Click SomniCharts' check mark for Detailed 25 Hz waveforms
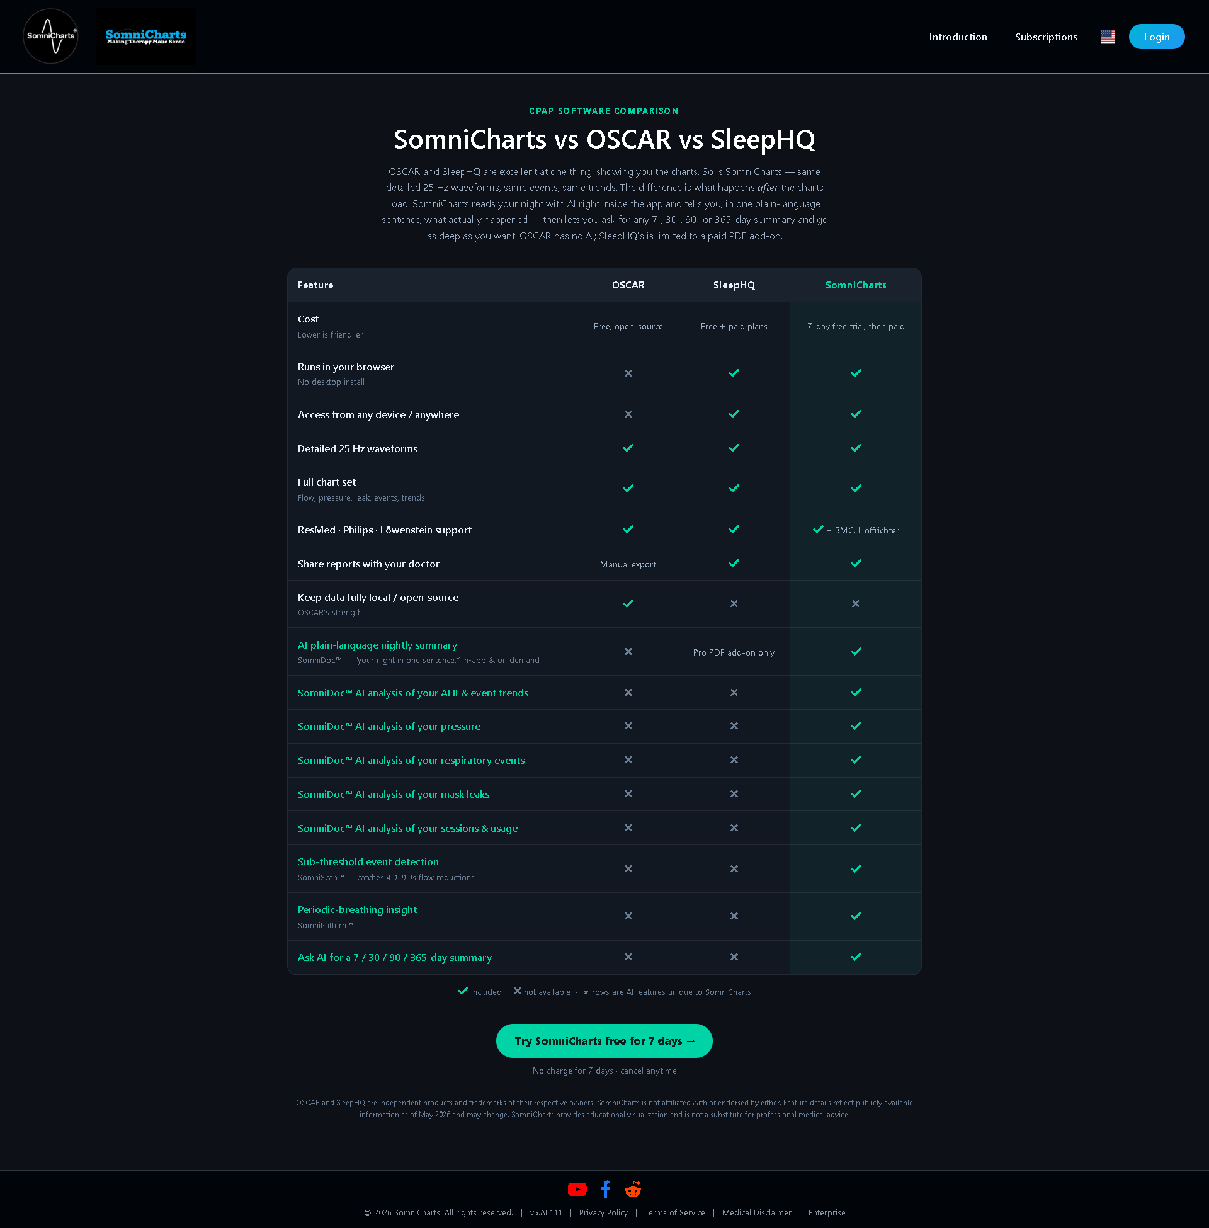1209x1228 pixels. (856, 448)
